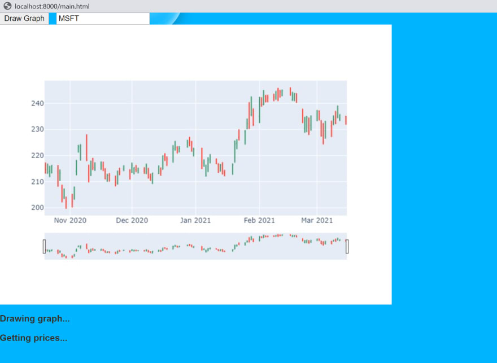497x363 pixels.
Task: Grab the right range slider handle
Action: 347,247
